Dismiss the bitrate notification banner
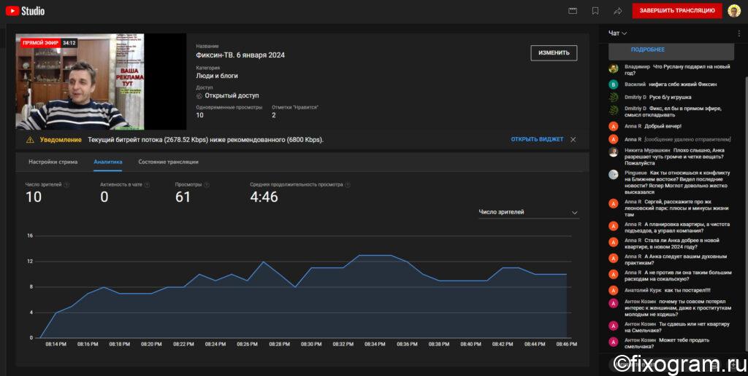This screenshot has width=748, height=376. point(573,139)
